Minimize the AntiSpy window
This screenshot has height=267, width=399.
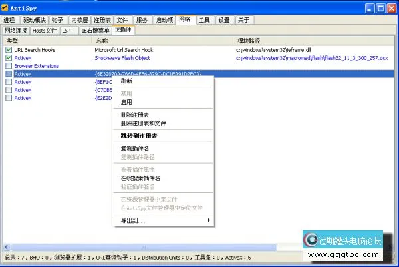point(370,8)
